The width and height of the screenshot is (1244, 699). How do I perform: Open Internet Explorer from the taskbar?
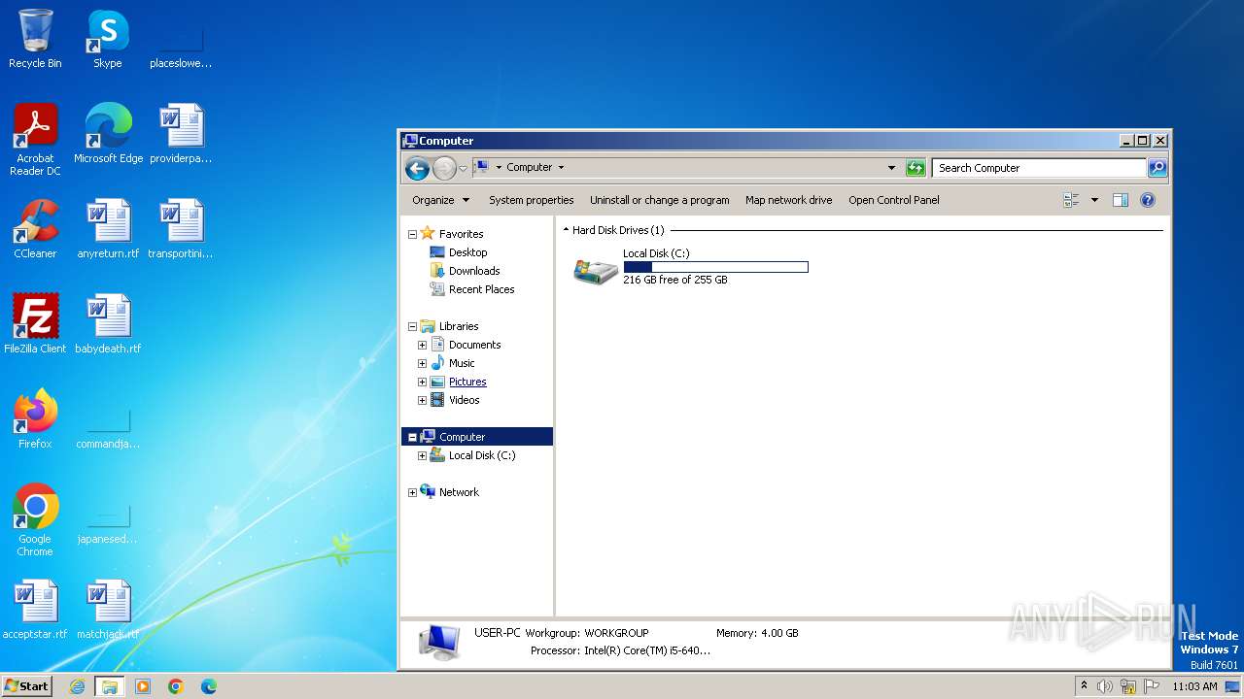(78, 686)
